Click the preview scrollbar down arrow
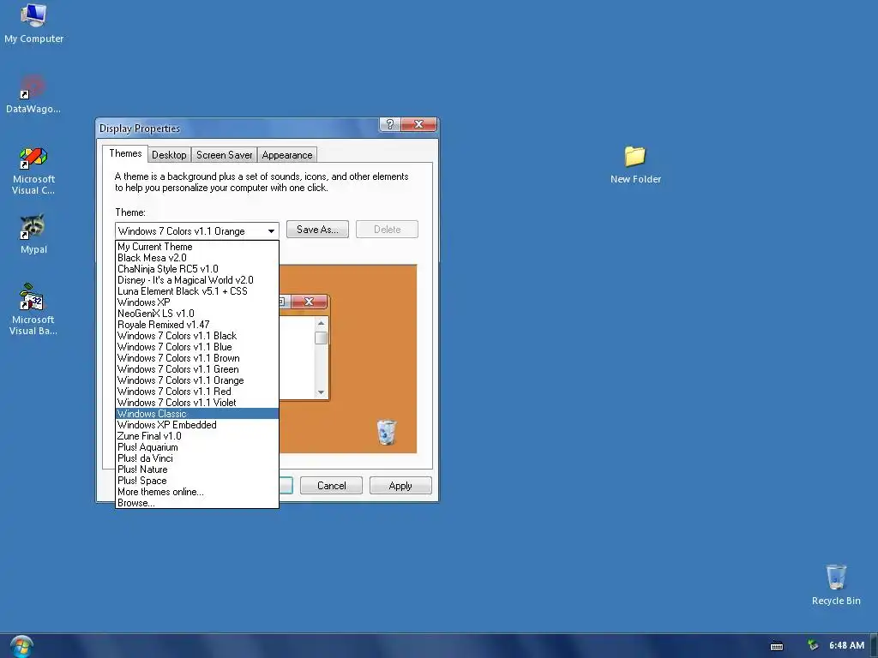 321,392
